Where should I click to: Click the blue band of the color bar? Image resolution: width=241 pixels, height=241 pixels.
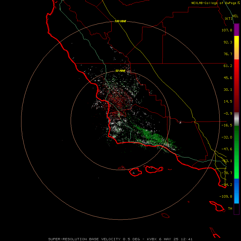pyautogui.click(x=236, y=191)
